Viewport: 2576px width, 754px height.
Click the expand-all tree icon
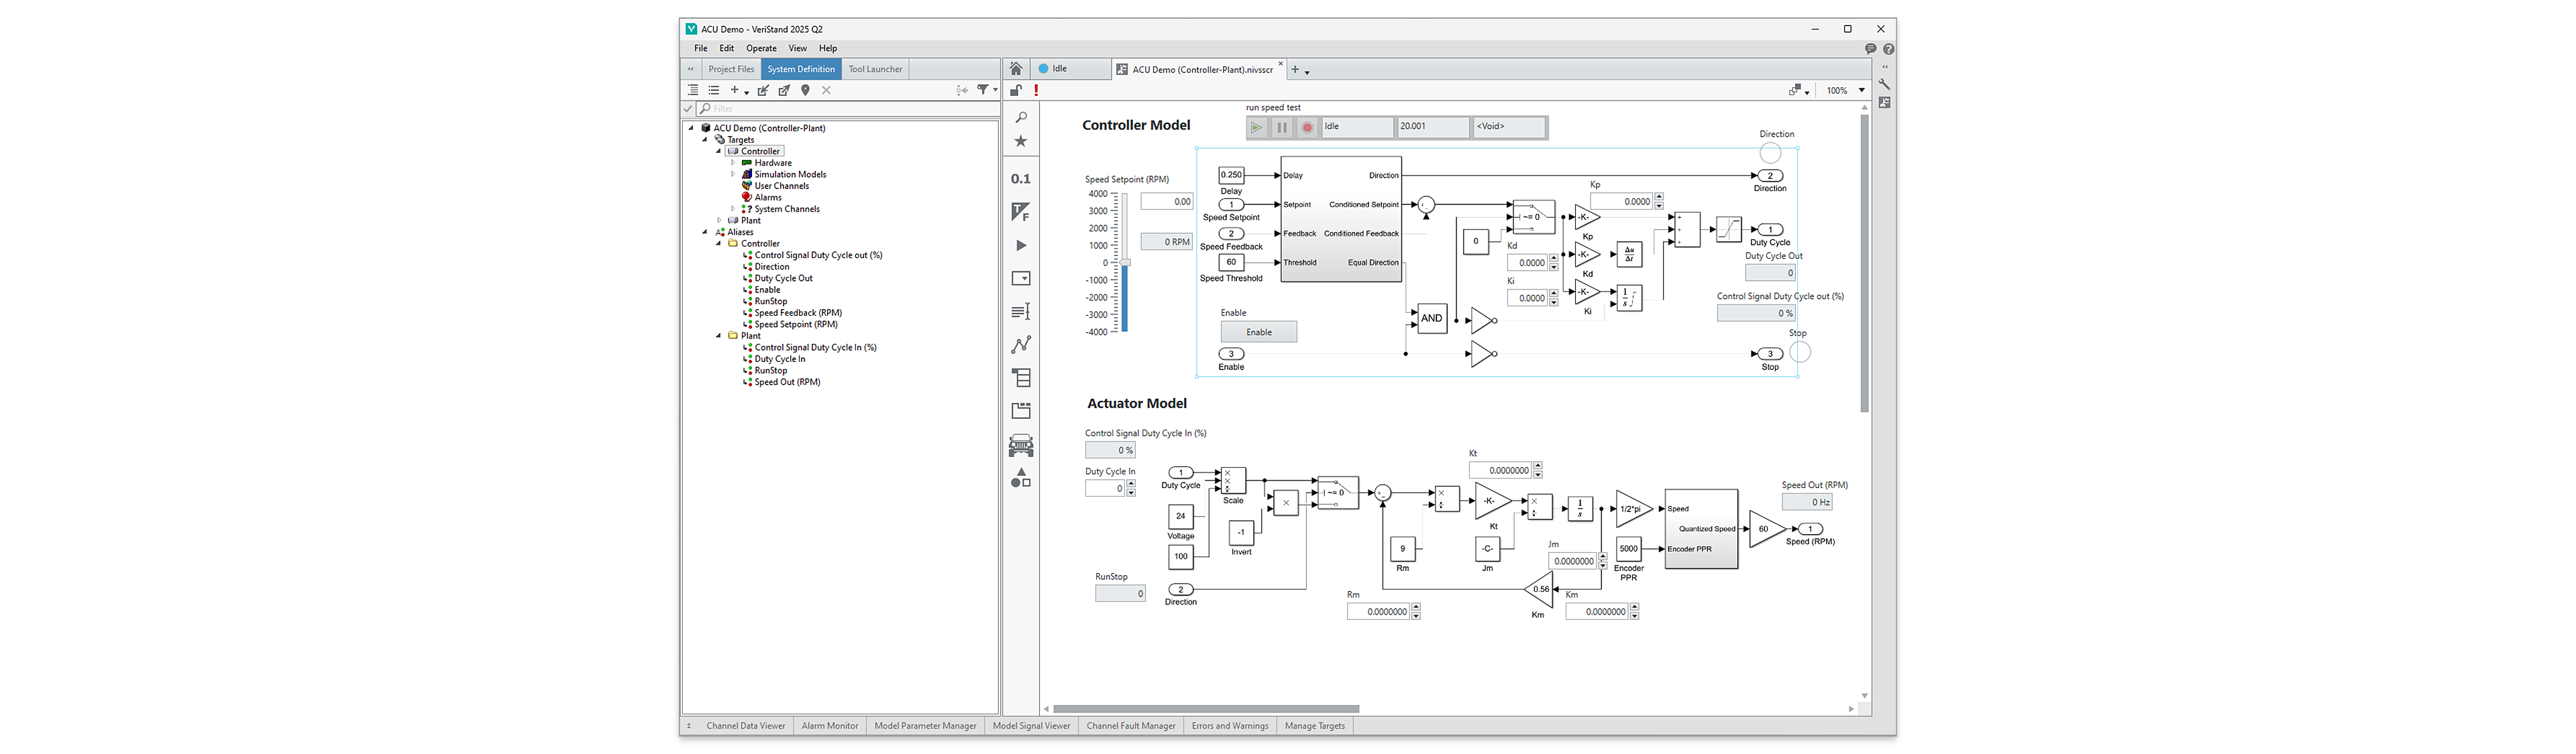pyautogui.click(x=693, y=90)
